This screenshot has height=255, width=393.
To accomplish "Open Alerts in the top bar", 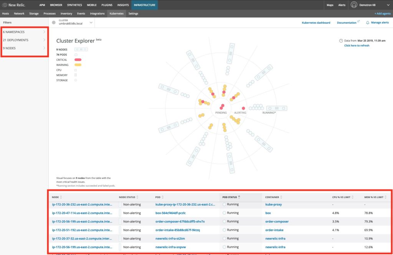I will tap(342, 5).
